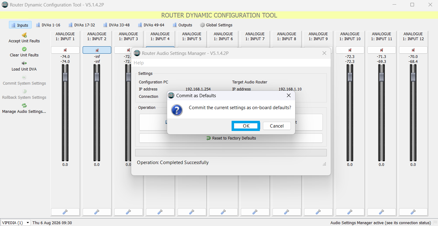Click the operation progress bar
The image size is (438, 226).
(231, 153)
